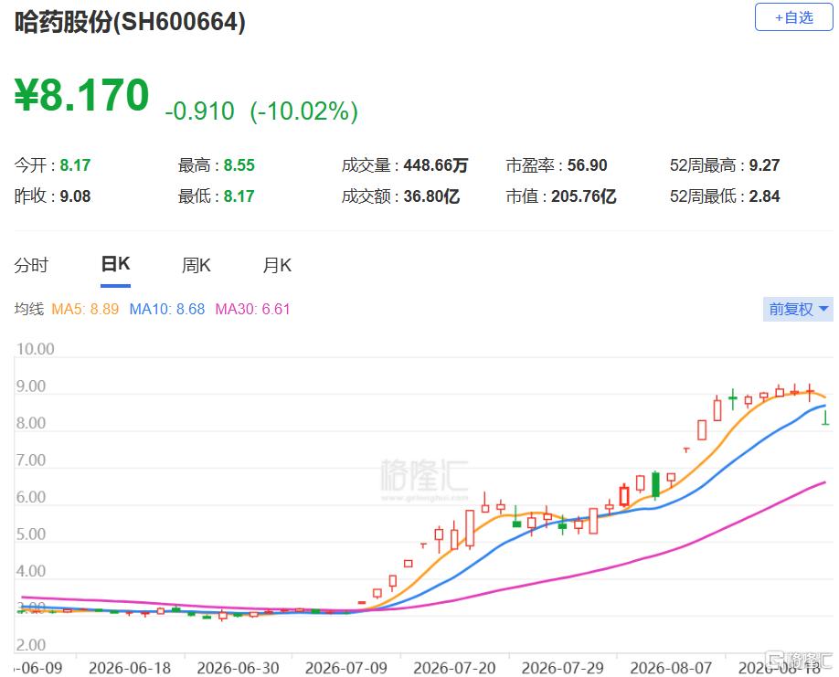The image size is (839, 677).
Task: Open the 周K weekly chart tab
Action: (196, 265)
